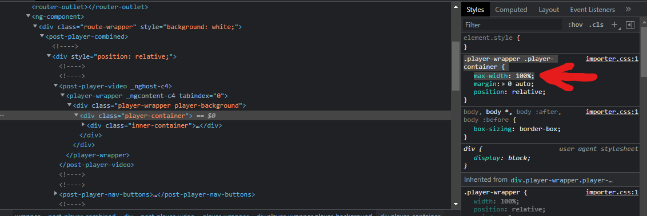Show more tabs with the double chevron
The image size is (647, 216).
(629, 9)
